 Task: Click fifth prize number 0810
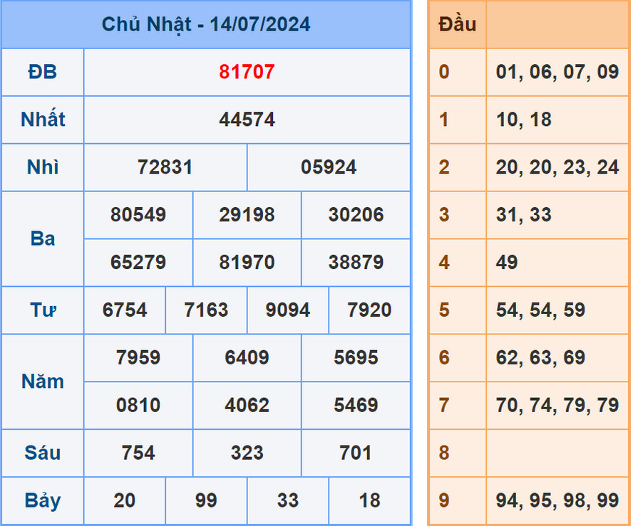click(x=138, y=405)
